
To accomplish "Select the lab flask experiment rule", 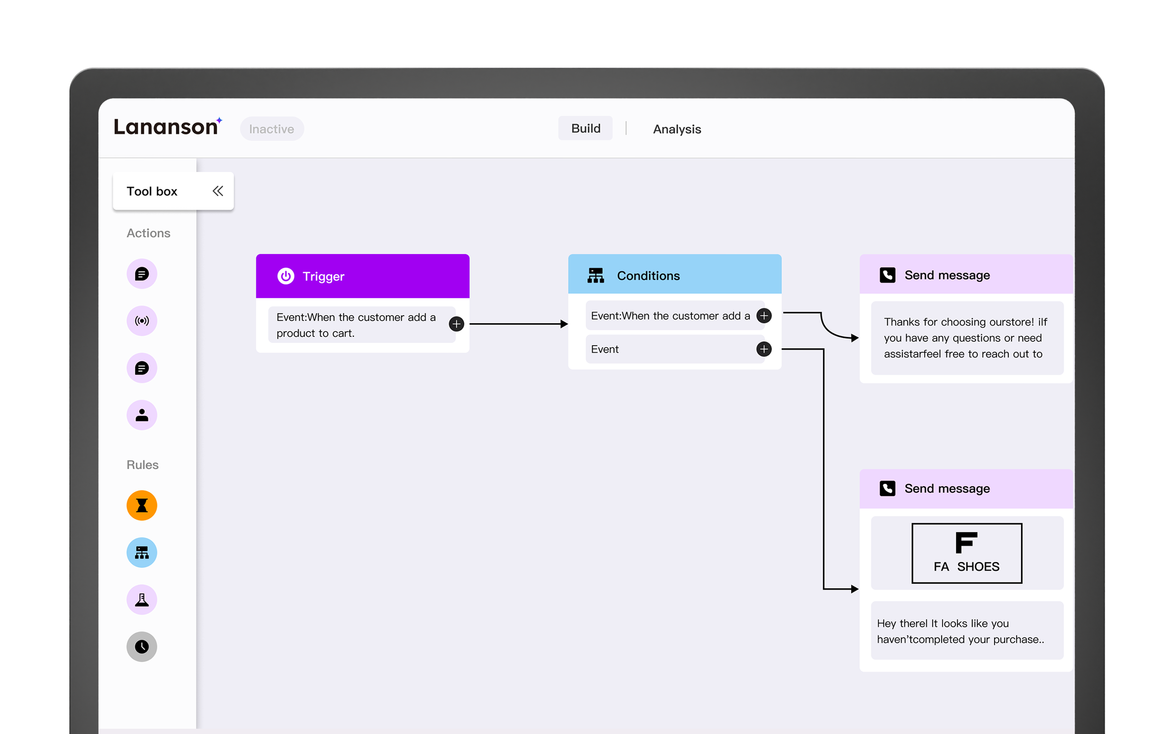I will [142, 600].
